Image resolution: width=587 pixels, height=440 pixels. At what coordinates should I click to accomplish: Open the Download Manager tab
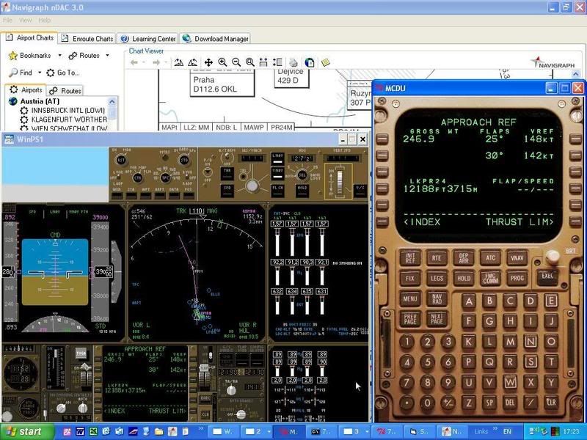click(215, 39)
